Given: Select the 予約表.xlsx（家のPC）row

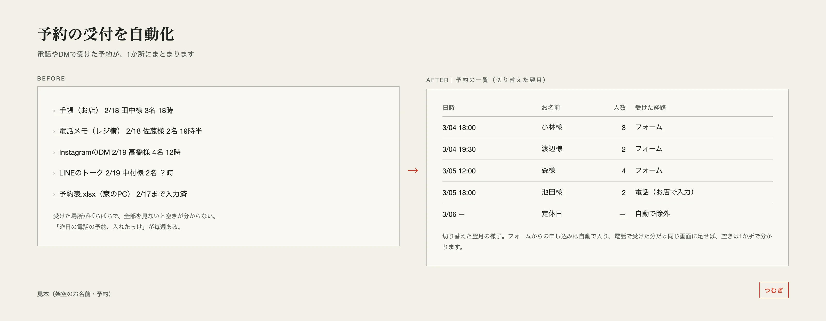Looking at the screenshot, I should click(120, 194).
